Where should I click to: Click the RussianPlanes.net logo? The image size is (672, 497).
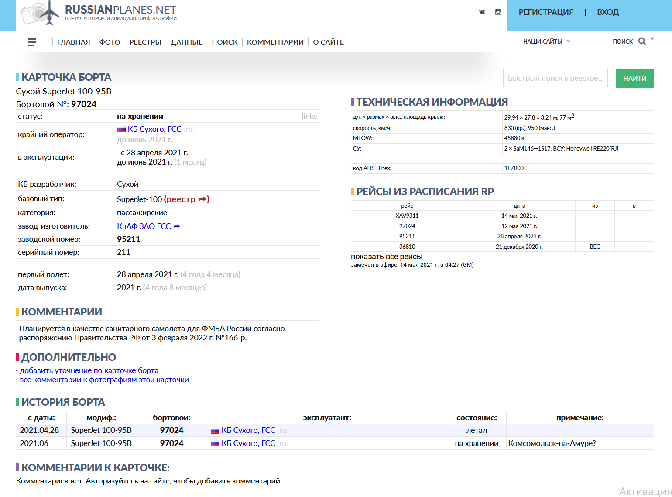click(x=99, y=13)
